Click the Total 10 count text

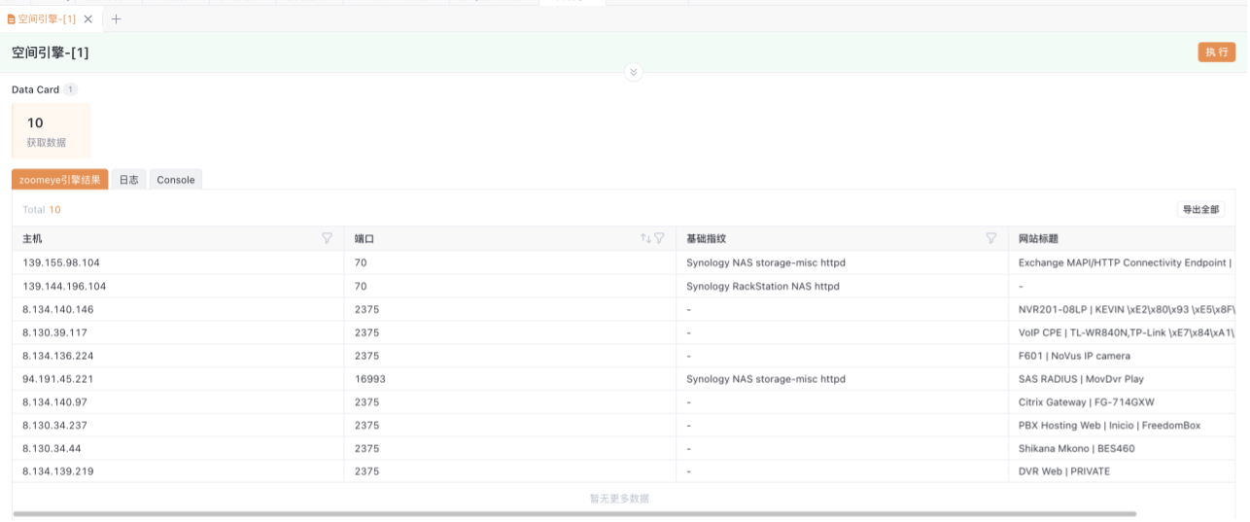[x=42, y=209]
